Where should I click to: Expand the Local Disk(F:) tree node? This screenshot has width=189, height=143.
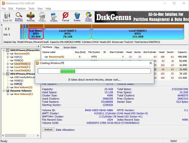pos(8,67)
